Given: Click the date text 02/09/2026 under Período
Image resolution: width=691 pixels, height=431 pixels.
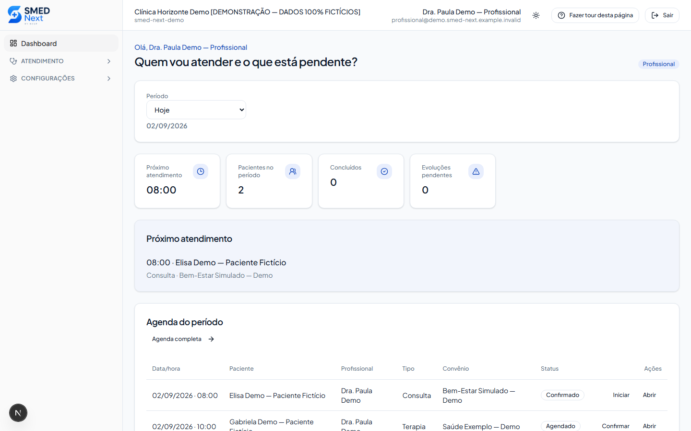Looking at the screenshot, I should 167,126.
